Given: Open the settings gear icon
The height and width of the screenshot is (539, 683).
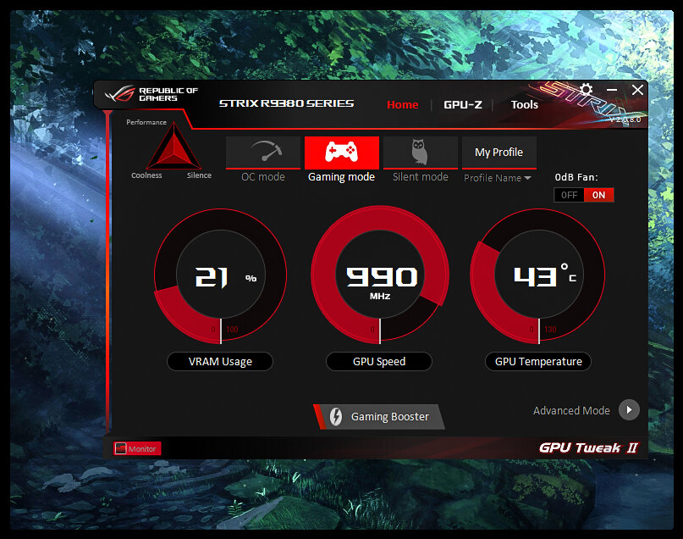Looking at the screenshot, I should pos(584,90).
